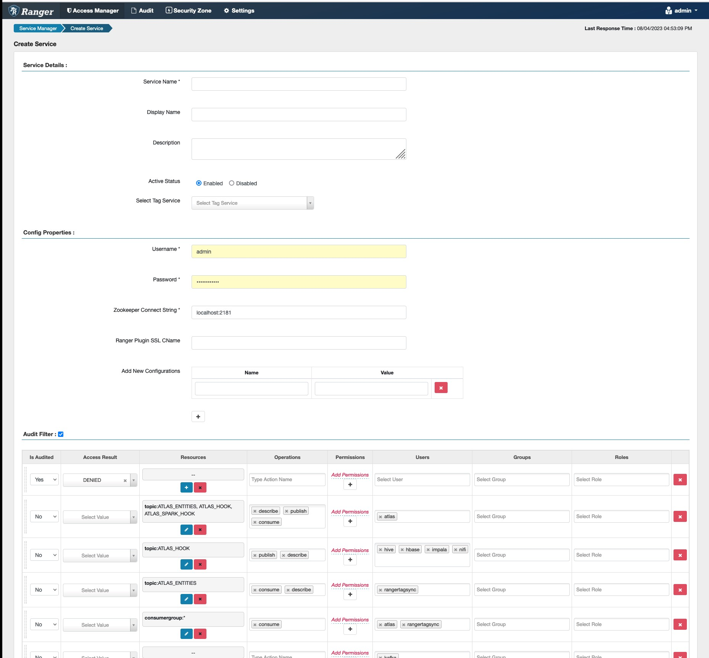Delete the audit filter row for atlas user
Screen dimensions: 709x658
tap(680, 517)
